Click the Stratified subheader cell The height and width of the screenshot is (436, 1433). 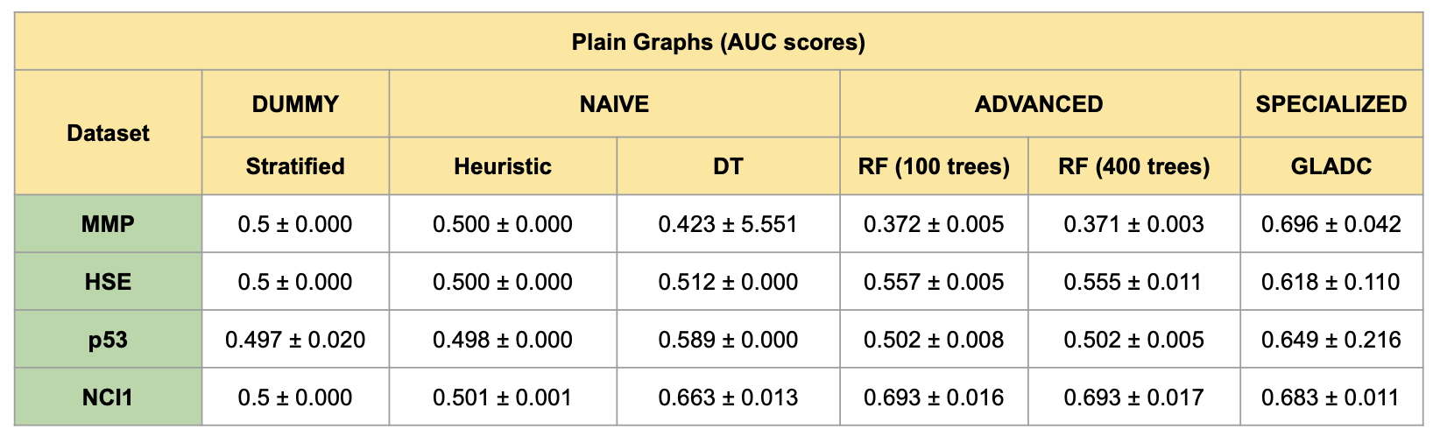[295, 166]
